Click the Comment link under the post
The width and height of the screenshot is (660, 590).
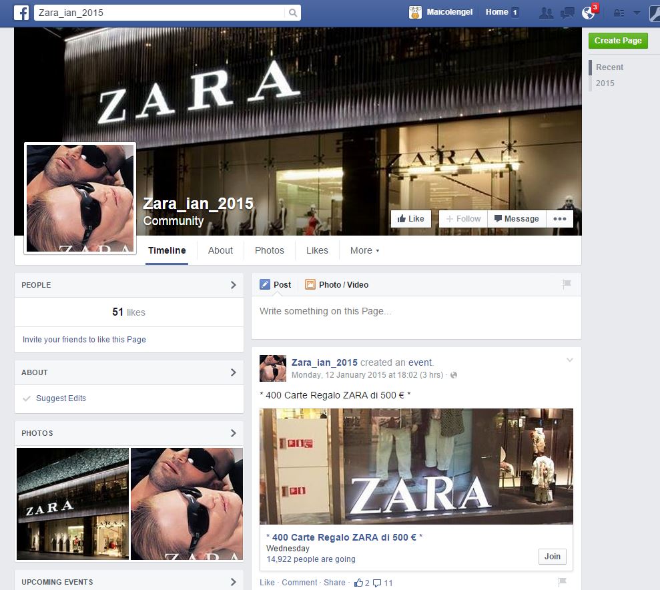[x=299, y=583]
